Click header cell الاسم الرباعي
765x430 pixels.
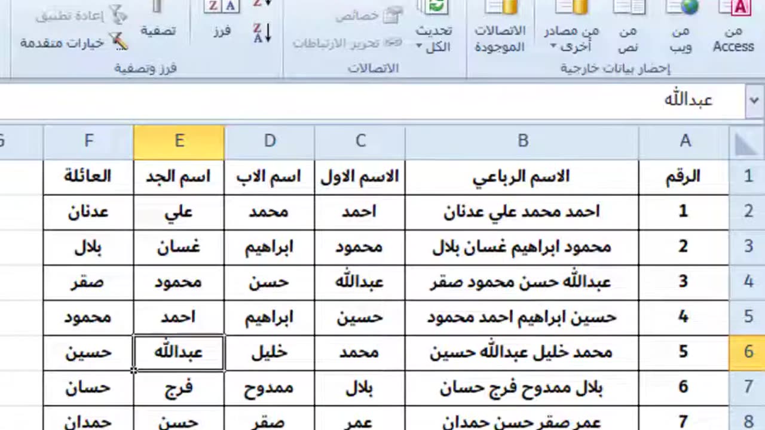click(522, 177)
